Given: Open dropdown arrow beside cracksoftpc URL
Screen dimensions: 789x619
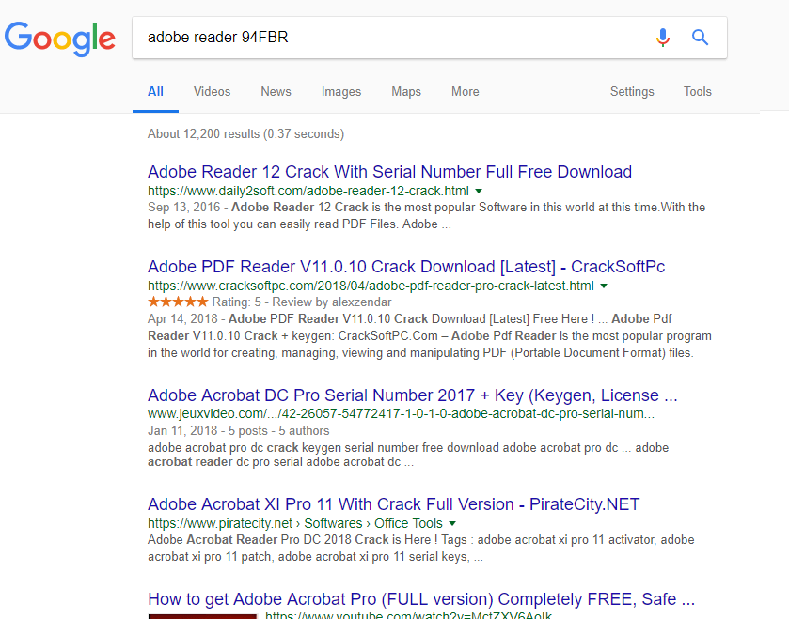Looking at the screenshot, I should (604, 286).
